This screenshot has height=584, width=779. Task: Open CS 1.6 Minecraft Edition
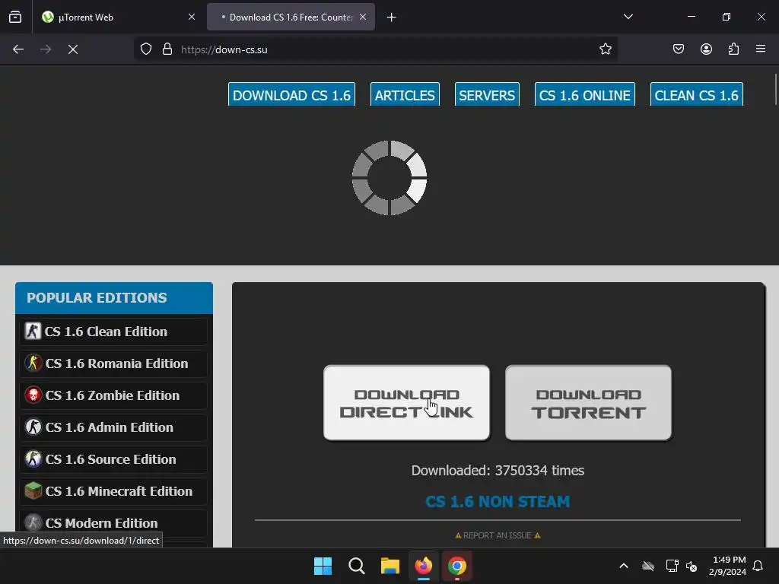[x=114, y=491]
